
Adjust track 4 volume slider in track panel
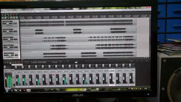8,47
